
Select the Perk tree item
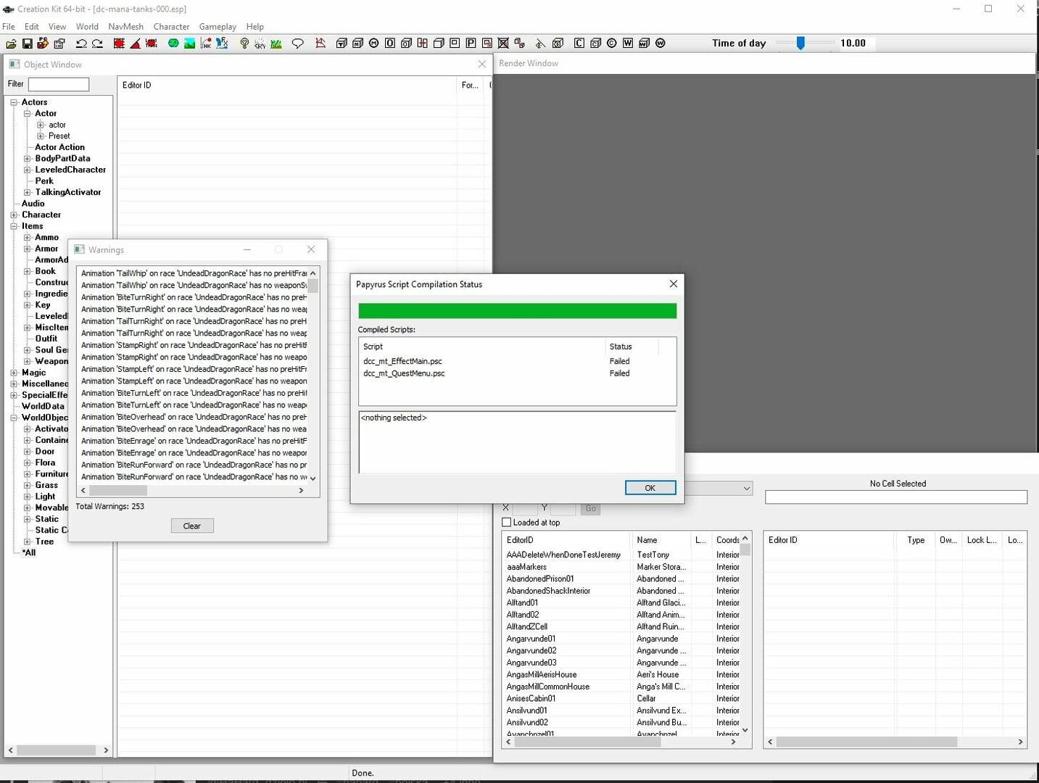coord(44,181)
